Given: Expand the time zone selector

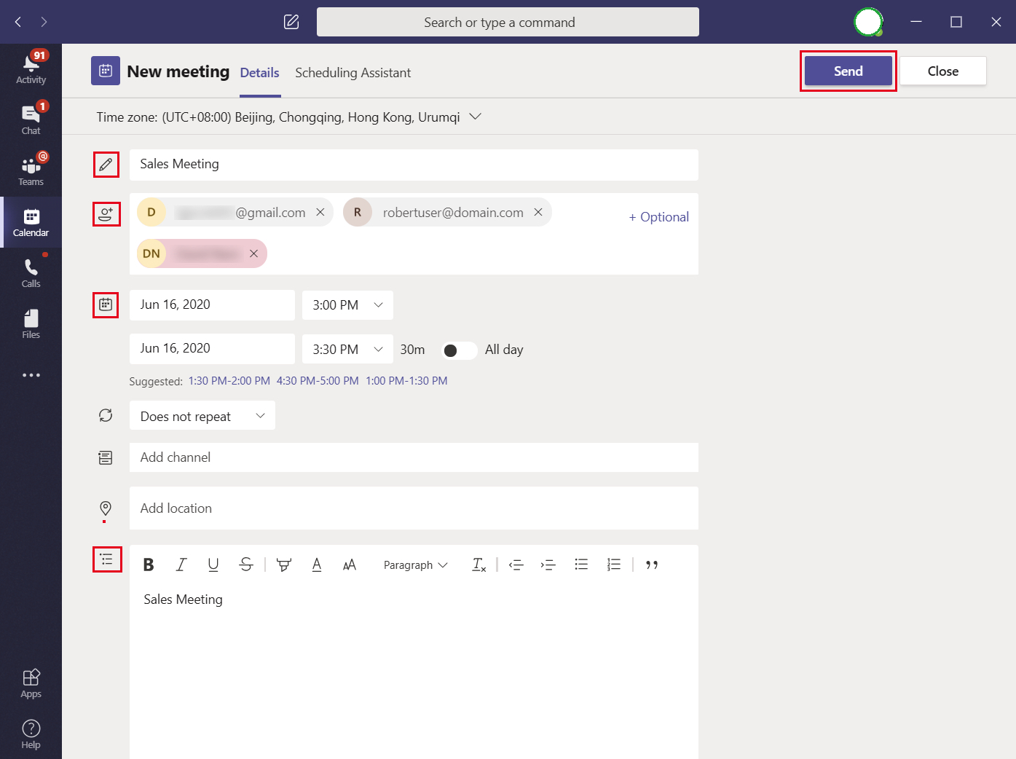Looking at the screenshot, I should point(476,117).
